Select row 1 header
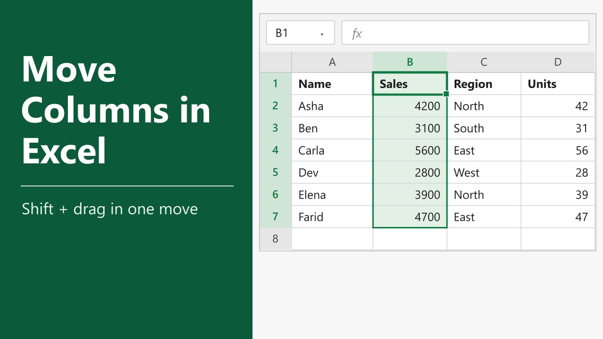This screenshot has width=603, height=339. [x=276, y=84]
